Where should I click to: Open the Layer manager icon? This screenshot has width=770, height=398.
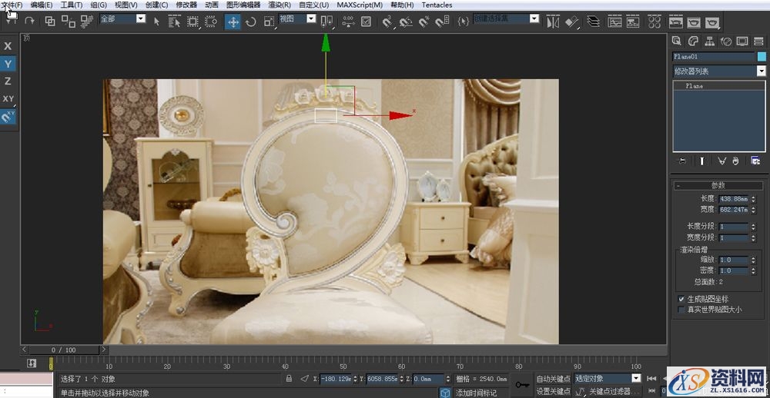(x=592, y=22)
